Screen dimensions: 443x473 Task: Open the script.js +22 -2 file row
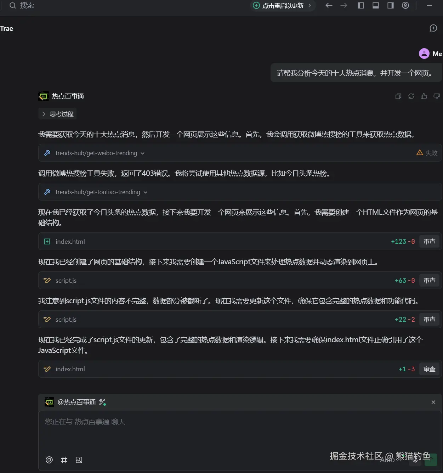(240, 320)
